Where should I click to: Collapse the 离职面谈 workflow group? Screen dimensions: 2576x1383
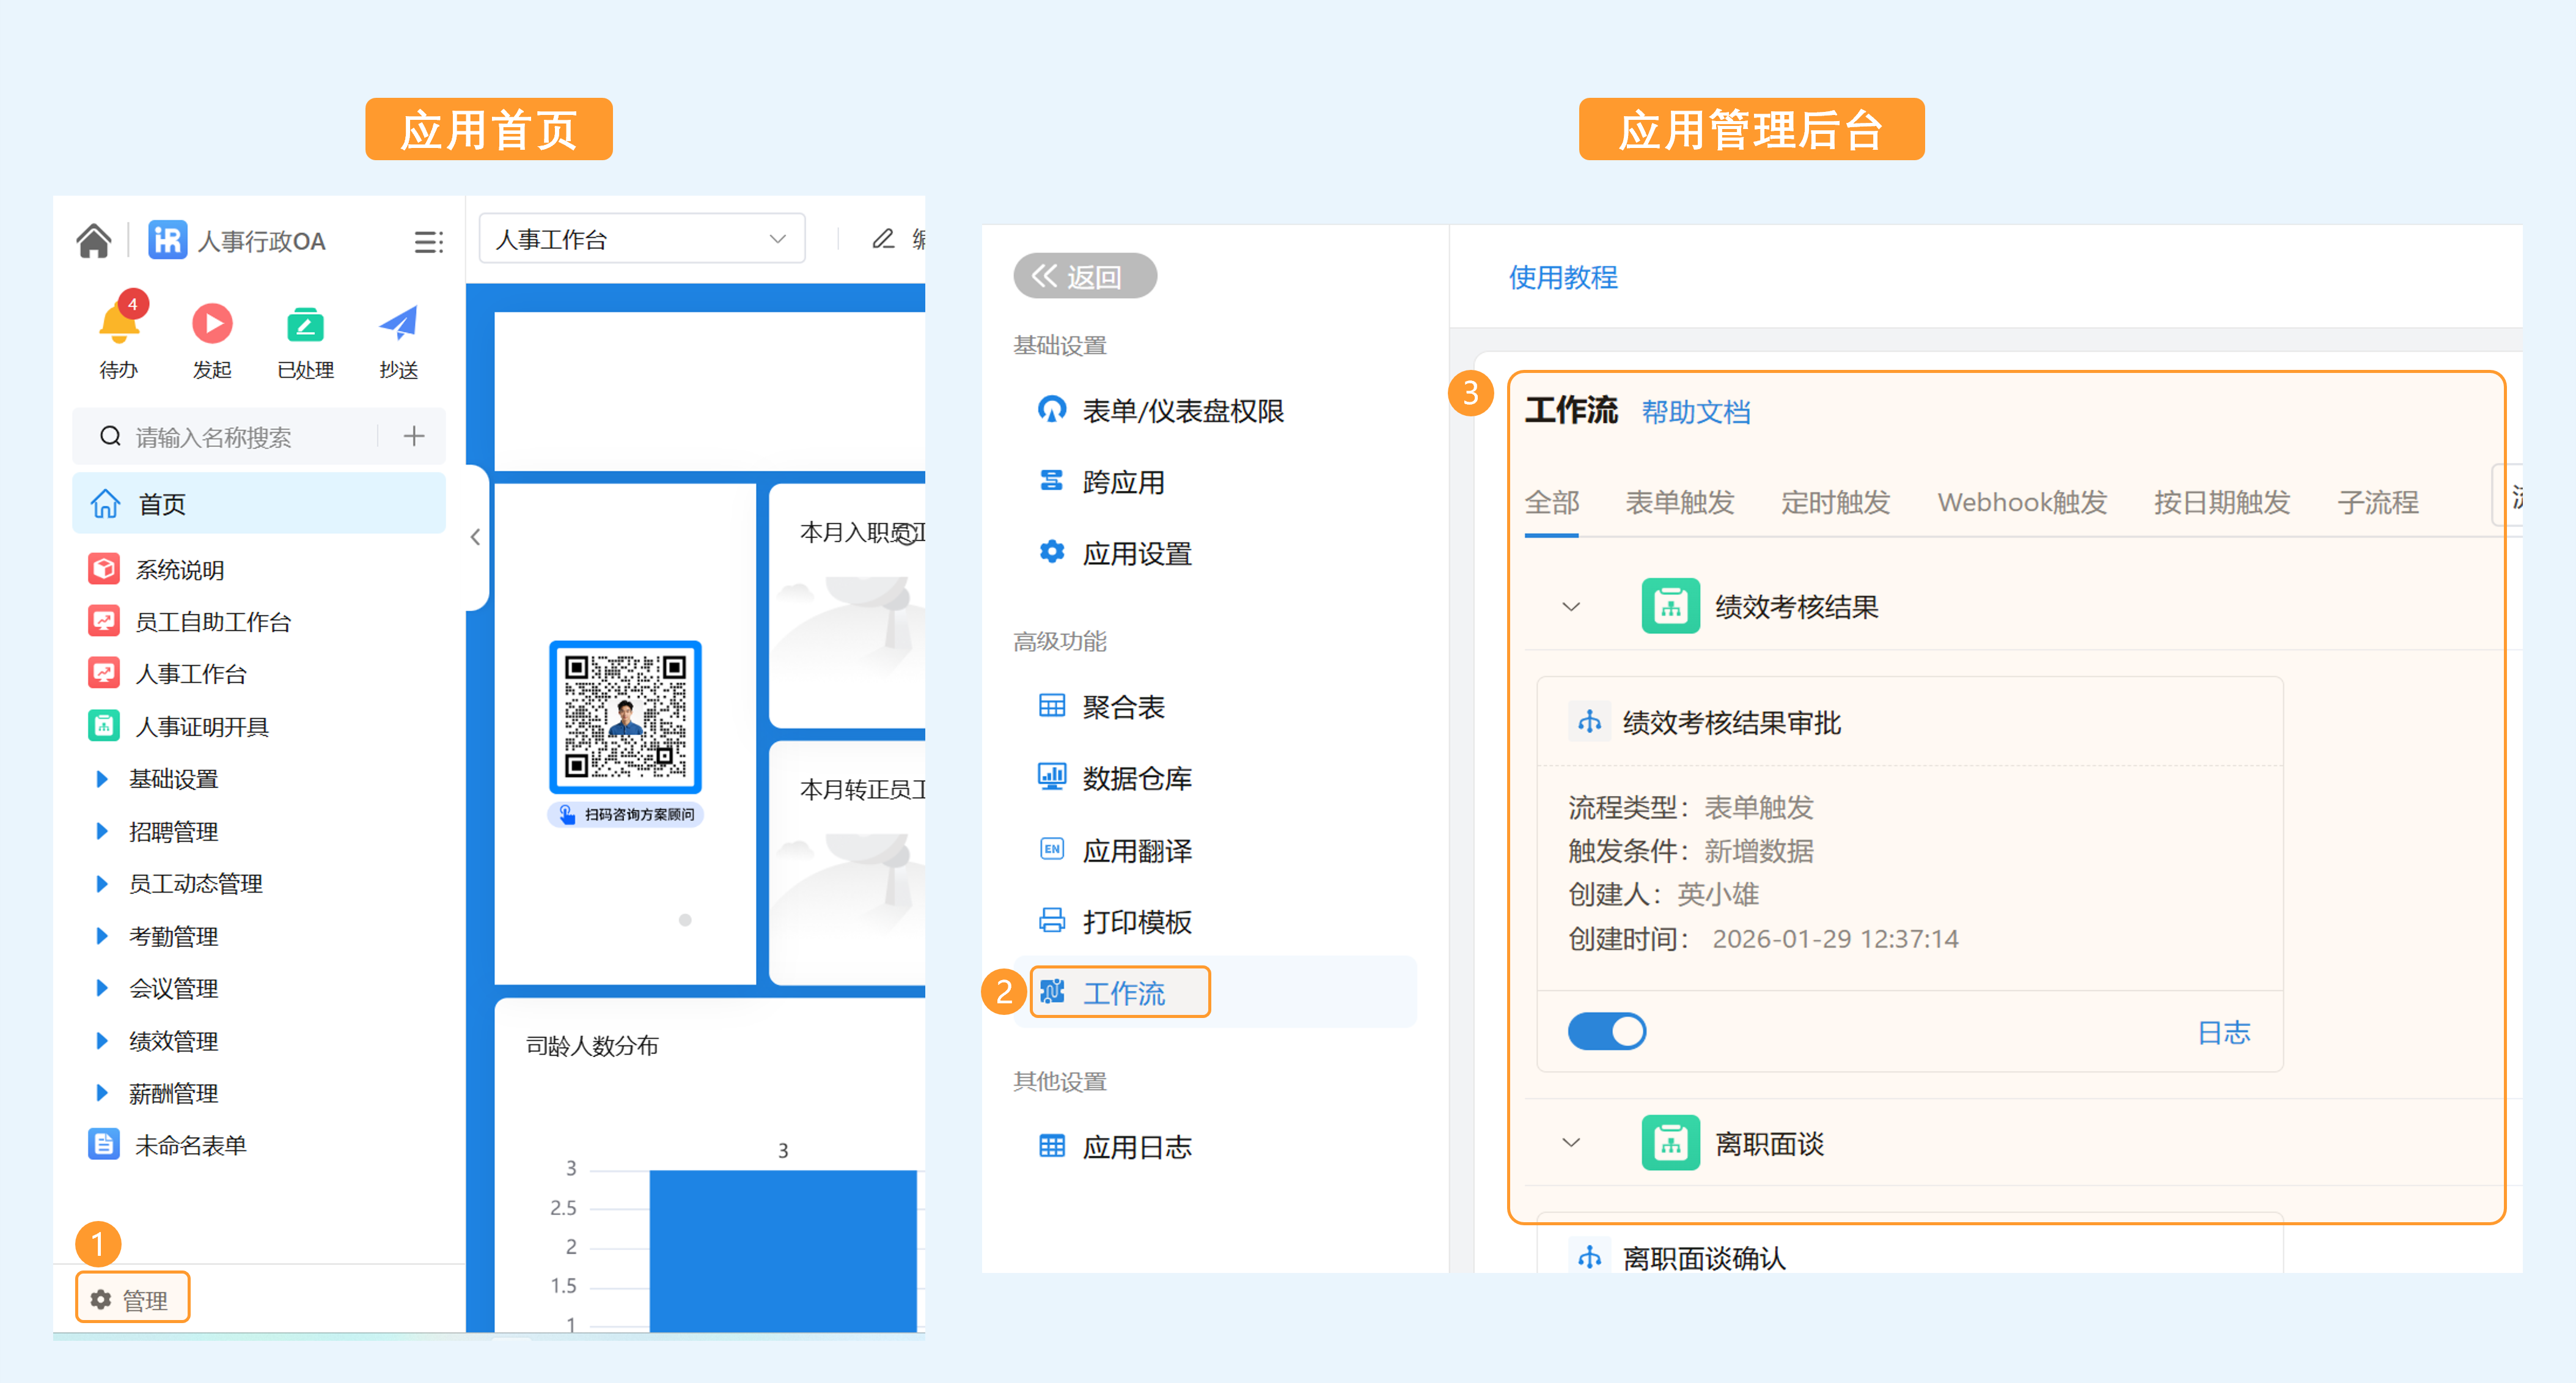click(1571, 1143)
